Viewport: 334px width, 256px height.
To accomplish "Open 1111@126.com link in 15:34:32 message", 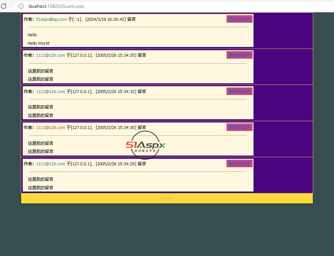I will tap(51, 92).
